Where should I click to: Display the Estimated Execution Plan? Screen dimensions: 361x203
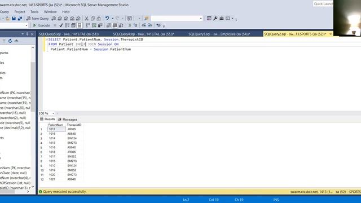67,25
